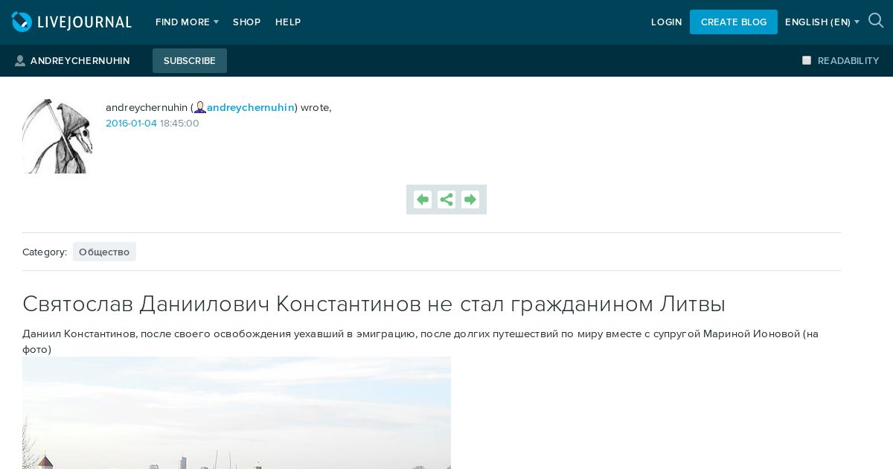This screenshot has width=893, height=469.
Task: Open the English (EN) language dropdown
Action: [x=822, y=22]
